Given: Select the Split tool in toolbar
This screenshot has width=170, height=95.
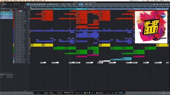Looking at the screenshot, I should [33, 4].
